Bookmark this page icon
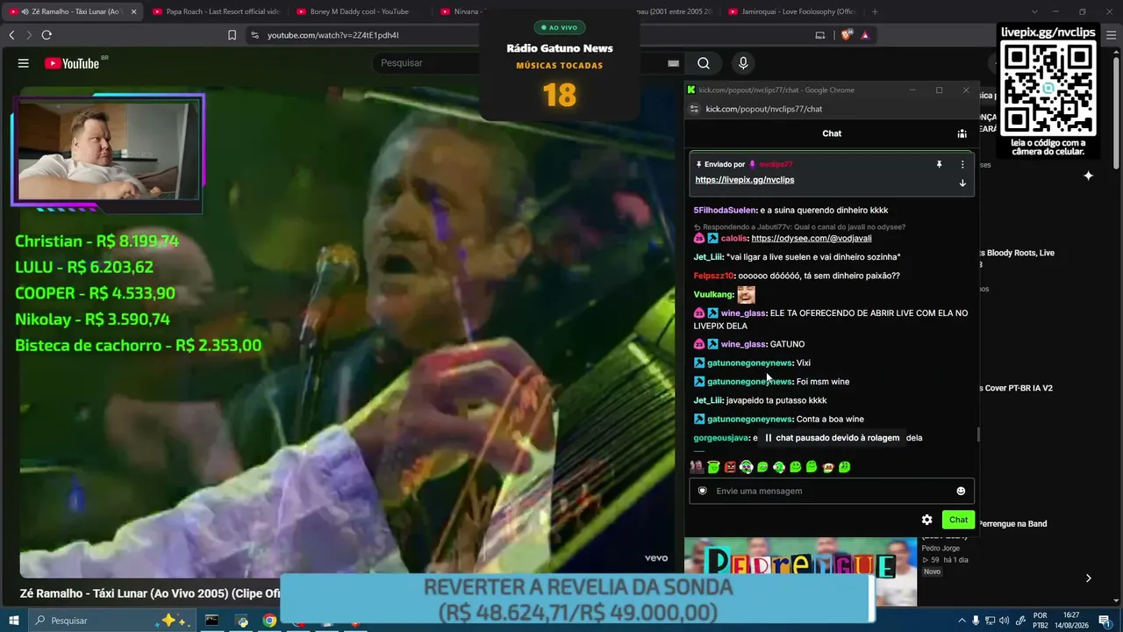 click(232, 35)
